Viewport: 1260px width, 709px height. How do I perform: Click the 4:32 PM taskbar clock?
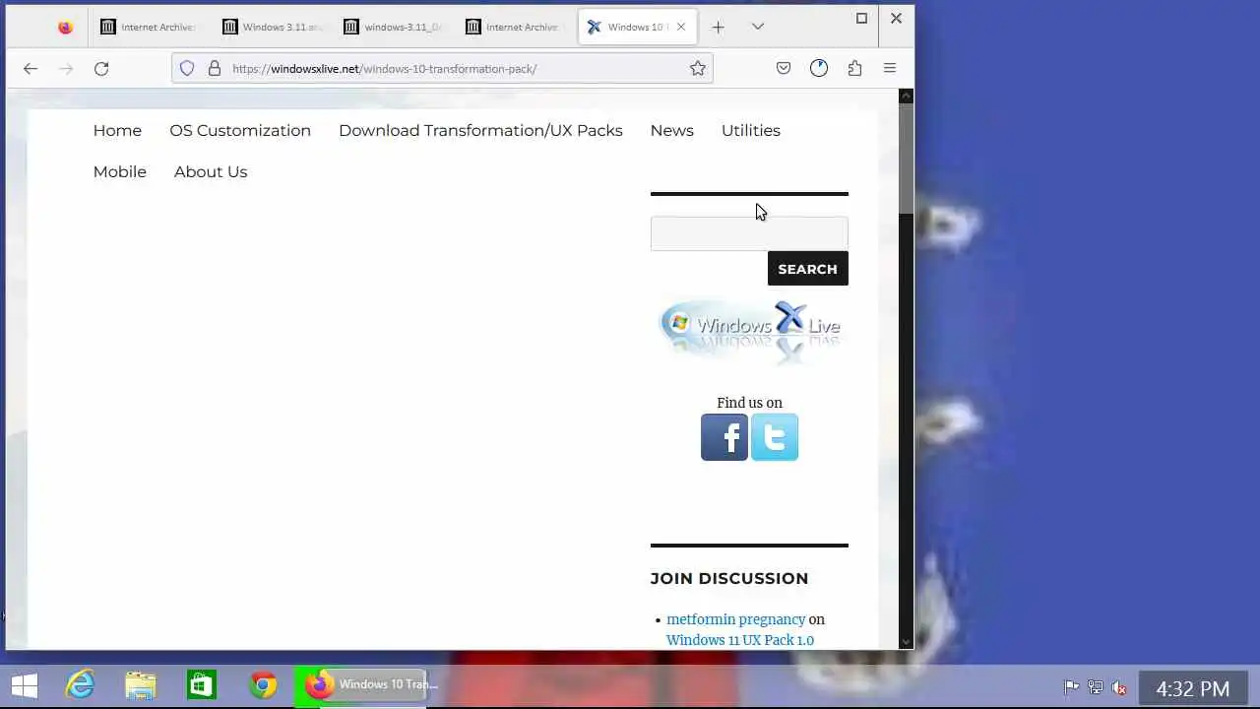coord(1192,688)
